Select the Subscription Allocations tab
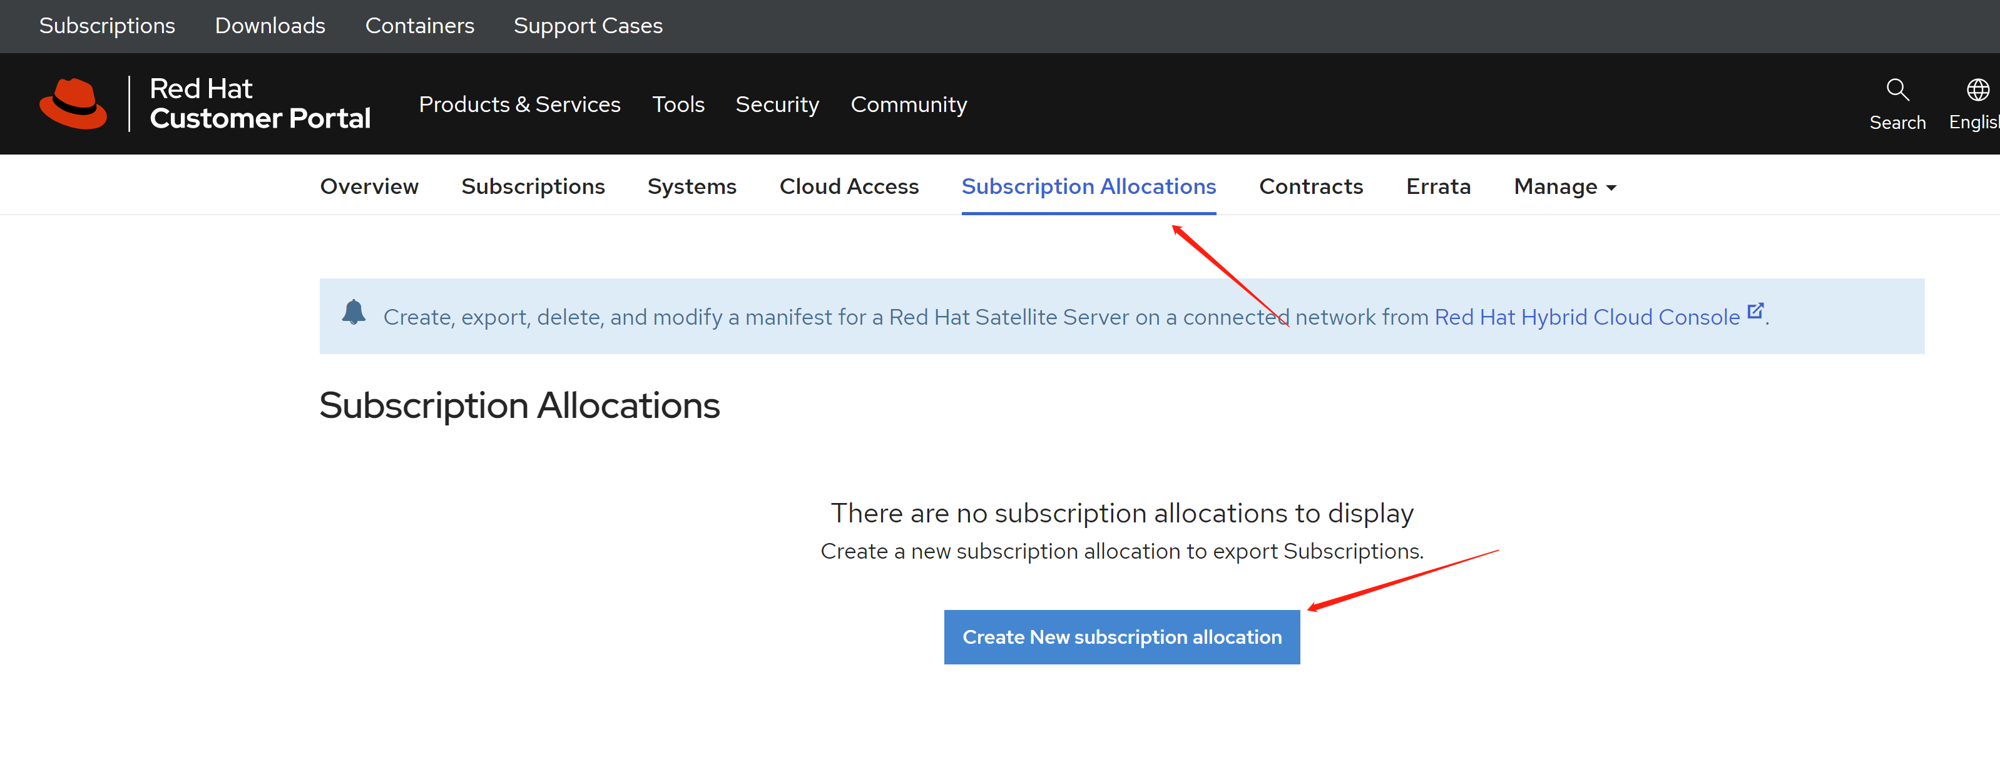 (1088, 187)
